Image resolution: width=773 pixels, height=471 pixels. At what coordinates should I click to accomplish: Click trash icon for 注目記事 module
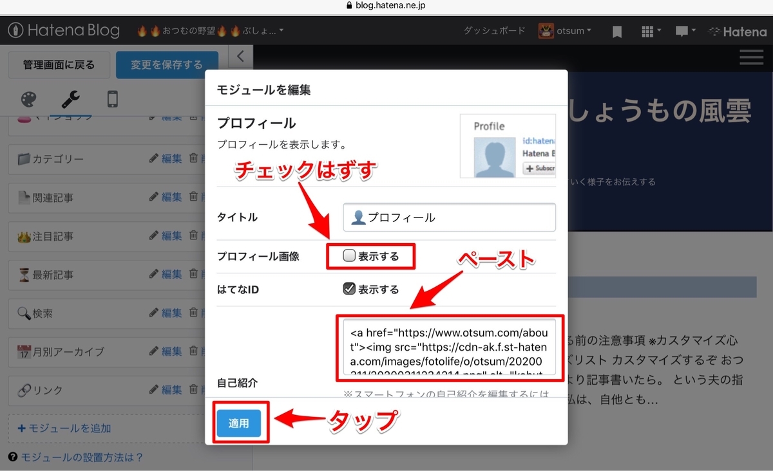193,235
